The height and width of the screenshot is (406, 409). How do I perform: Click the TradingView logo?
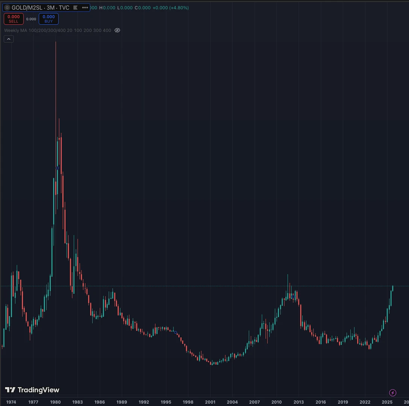point(32,390)
